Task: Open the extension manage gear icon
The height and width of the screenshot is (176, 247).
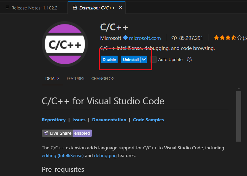Action: point(189,59)
